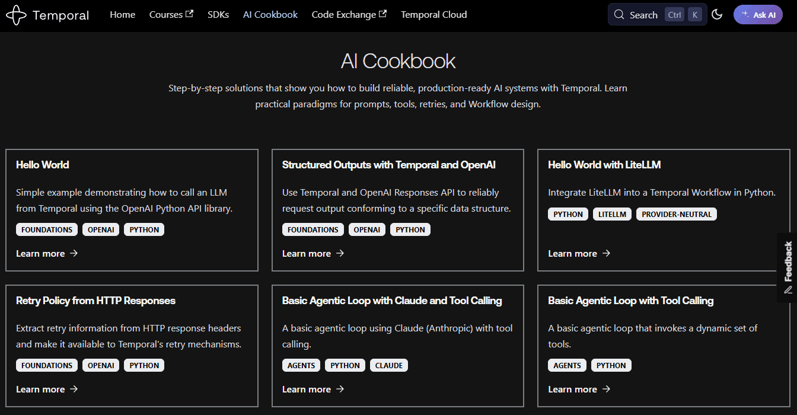
Task: Open the Home nav item
Action: pyautogui.click(x=122, y=15)
